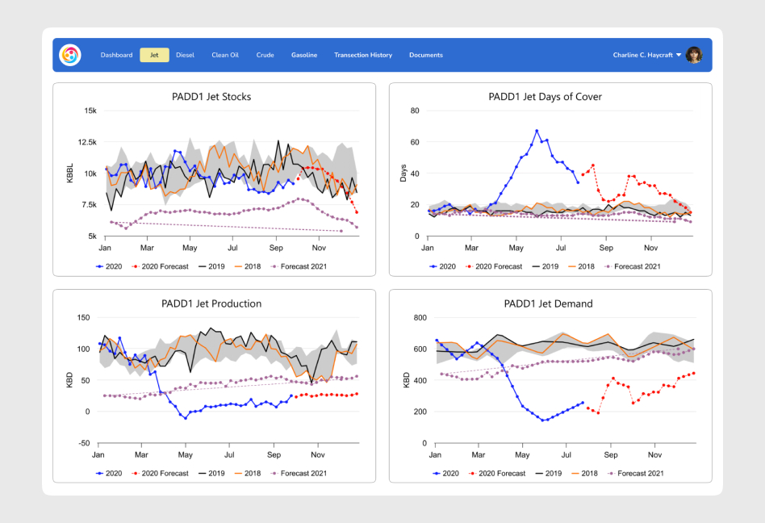
Task: Click the 12.5k axis label in Jet Stocks
Action: coord(87,142)
